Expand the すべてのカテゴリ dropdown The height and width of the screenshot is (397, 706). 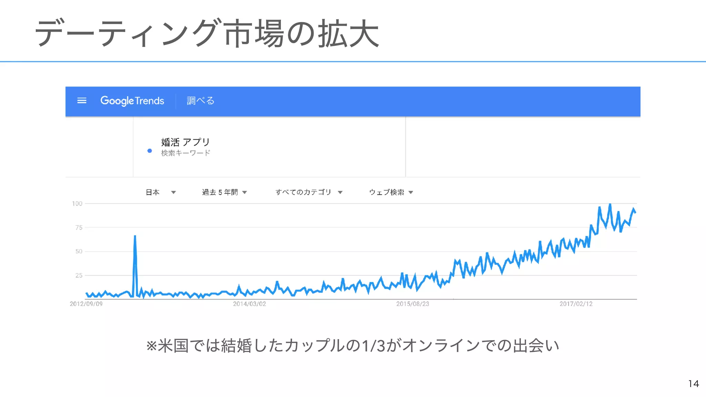pyautogui.click(x=309, y=192)
